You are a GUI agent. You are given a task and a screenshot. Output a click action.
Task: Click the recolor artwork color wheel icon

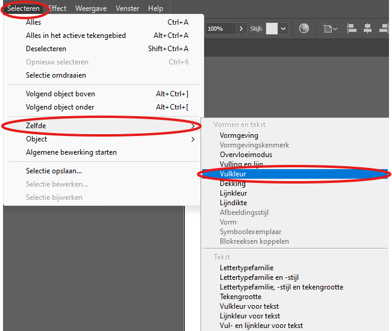[304, 28]
